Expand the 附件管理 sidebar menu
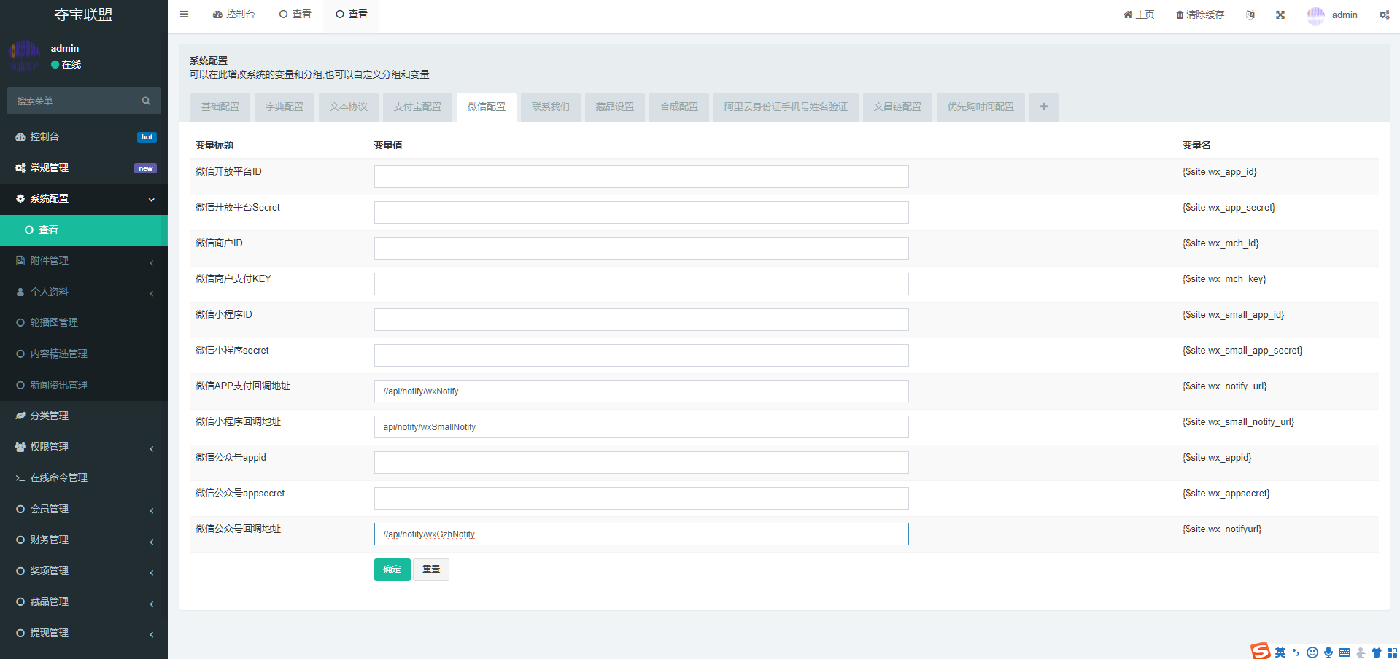This screenshot has width=1400, height=659. coord(84,261)
